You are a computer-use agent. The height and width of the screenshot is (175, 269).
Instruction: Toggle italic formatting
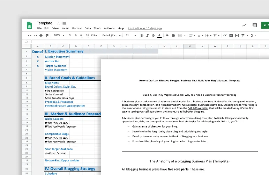click(148, 35)
